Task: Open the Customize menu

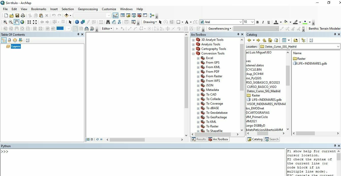Action: pos(109,9)
